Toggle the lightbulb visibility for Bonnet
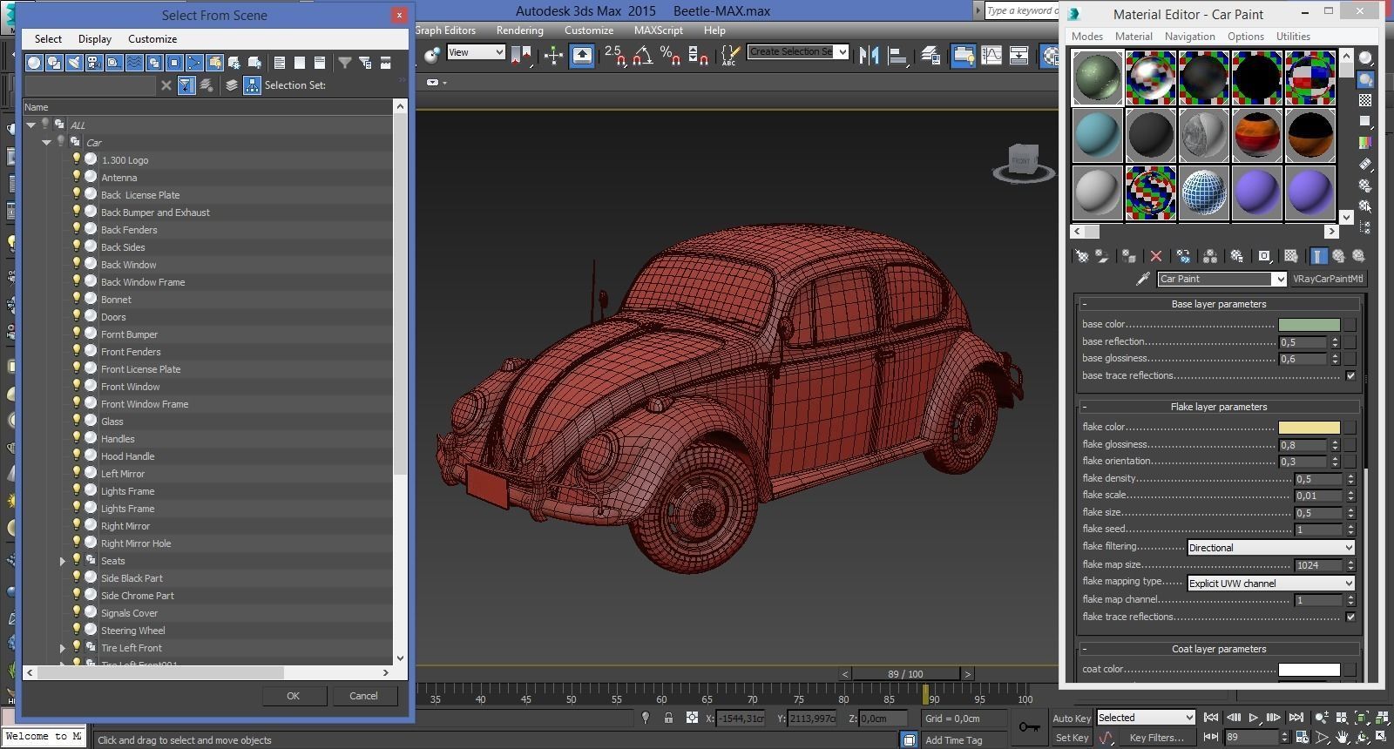 [77, 298]
